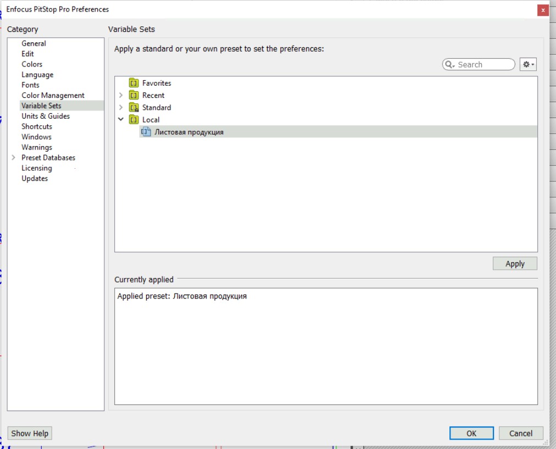Click the Листовая продукция variable set icon

pyautogui.click(x=146, y=132)
